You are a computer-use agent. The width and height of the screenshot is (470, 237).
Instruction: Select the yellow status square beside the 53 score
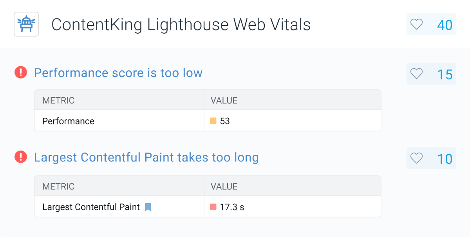(214, 121)
